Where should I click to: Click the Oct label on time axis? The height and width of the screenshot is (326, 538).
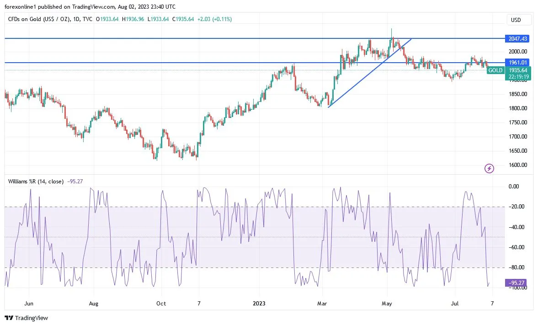[x=161, y=303]
